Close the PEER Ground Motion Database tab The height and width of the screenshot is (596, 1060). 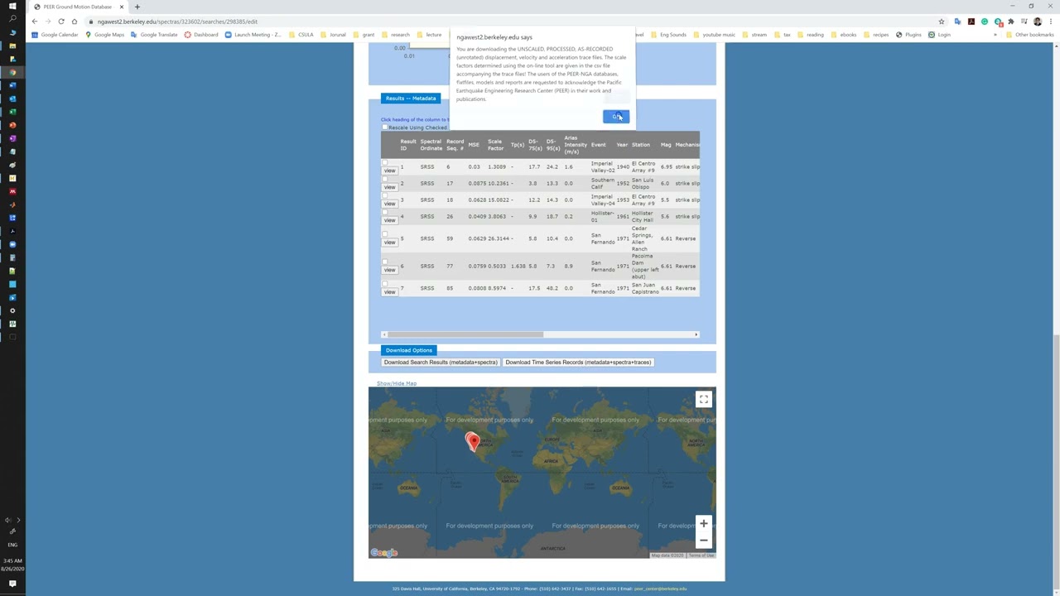[x=122, y=7]
